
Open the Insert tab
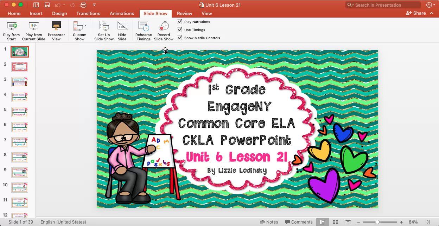point(36,13)
